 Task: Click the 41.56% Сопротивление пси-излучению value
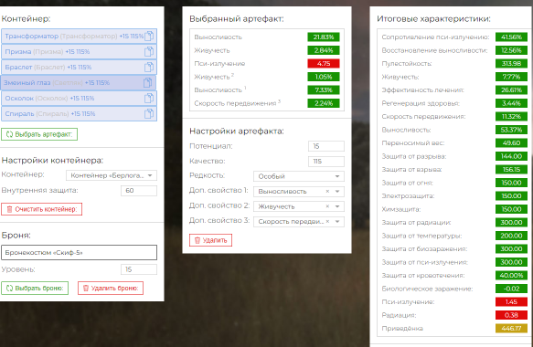[511, 37]
